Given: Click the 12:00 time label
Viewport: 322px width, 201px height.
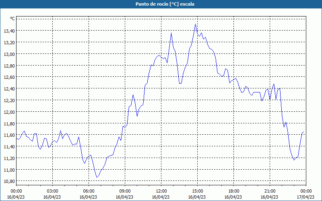Looking at the screenshot, I should pos(161,191).
